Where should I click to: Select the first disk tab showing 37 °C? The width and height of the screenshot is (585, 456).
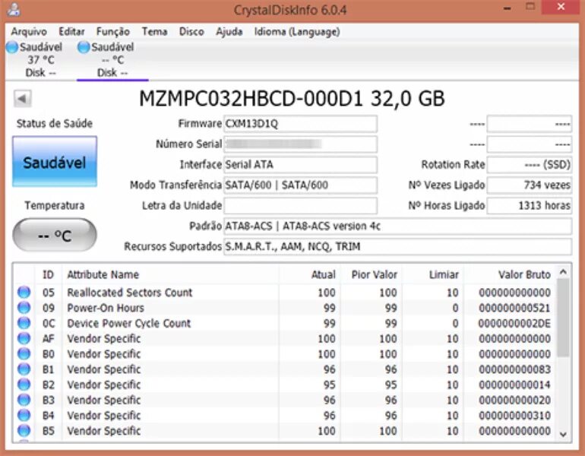coord(41,60)
